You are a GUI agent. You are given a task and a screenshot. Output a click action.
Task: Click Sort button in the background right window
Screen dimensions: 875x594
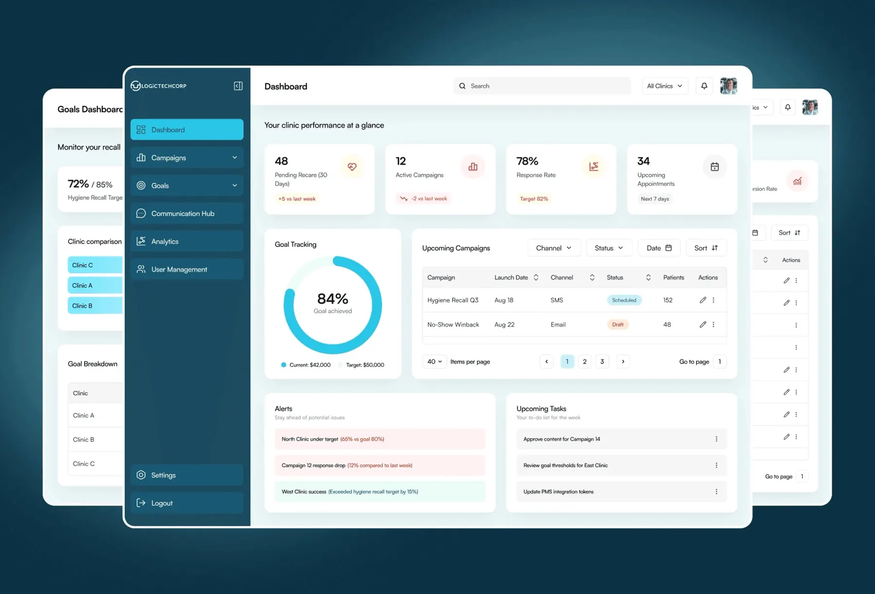[789, 233]
